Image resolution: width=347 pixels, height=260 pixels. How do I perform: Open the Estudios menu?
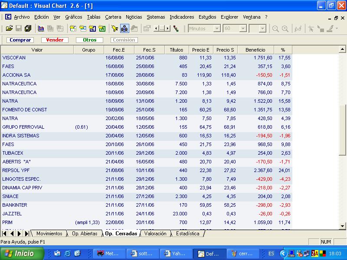[x=207, y=17]
